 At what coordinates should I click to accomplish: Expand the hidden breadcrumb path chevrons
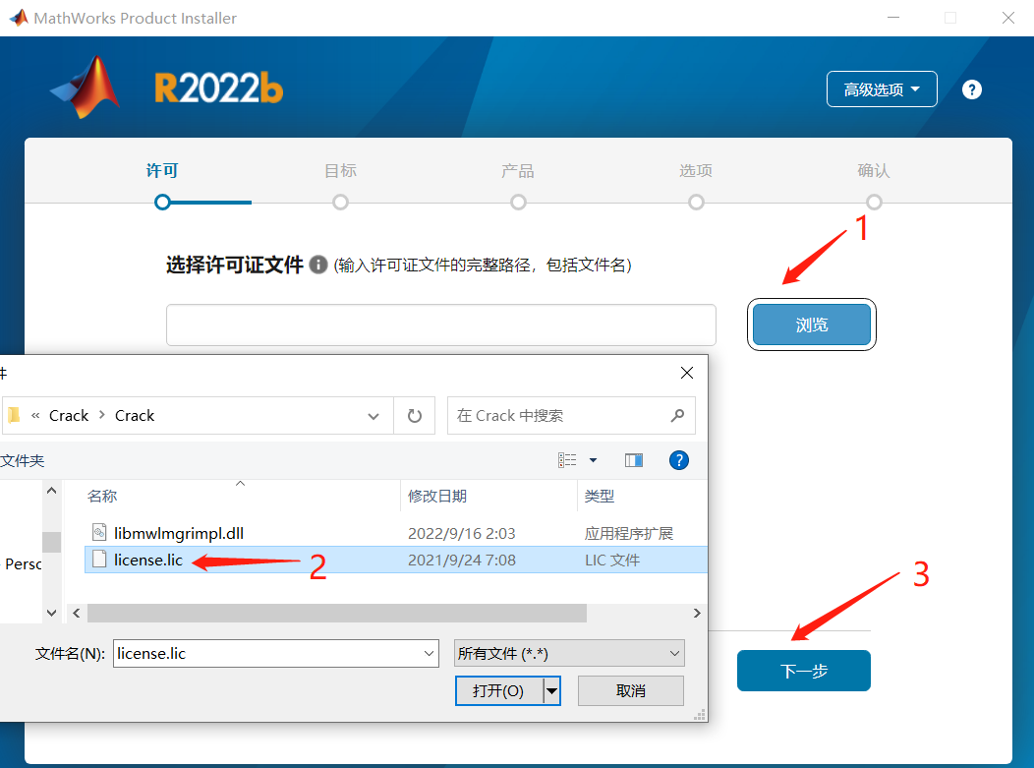tap(35, 415)
